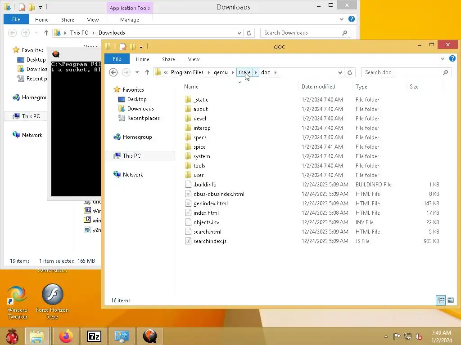Expand ribbon in doc window
The image size is (461, 345).
[x=443, y=59]
